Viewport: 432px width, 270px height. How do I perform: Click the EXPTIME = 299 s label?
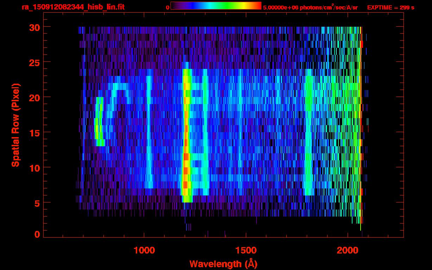click(390, 7)
